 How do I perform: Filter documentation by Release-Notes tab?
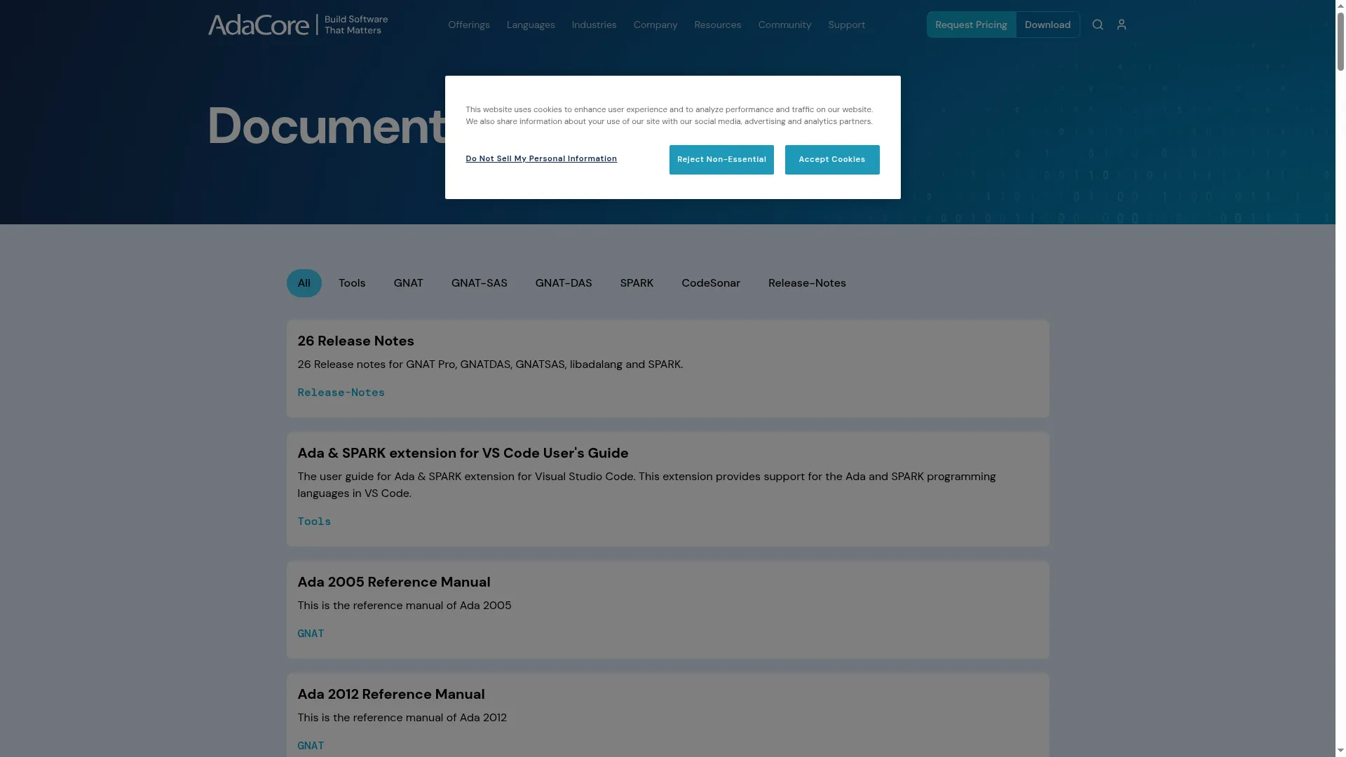pos(807,283)
